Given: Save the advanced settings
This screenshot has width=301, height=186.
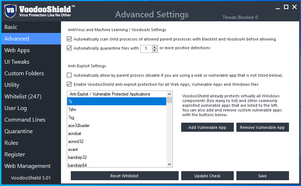Looking at the screenshot, I should (263, 176).
